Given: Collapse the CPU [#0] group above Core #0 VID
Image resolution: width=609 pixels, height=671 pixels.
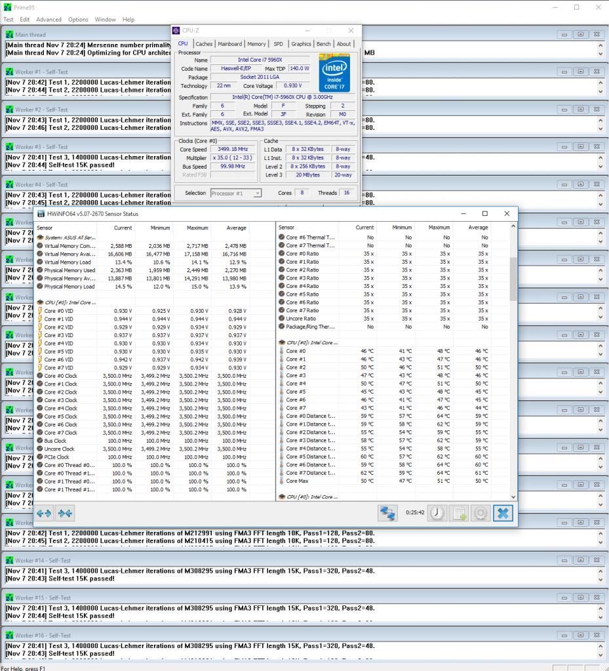Looking at the screenshot, I should 40,302.
